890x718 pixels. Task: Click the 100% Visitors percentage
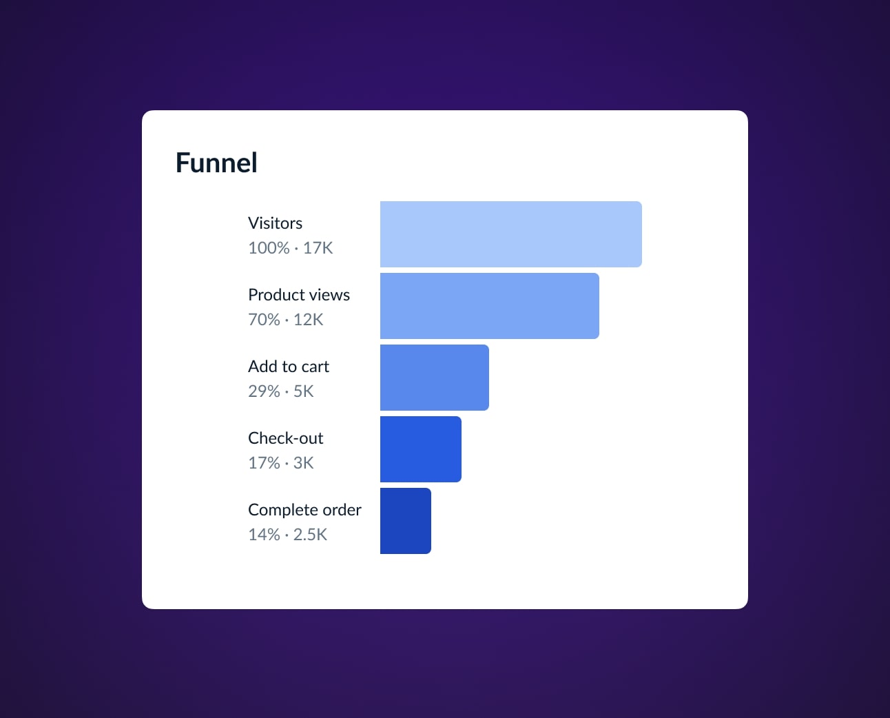tap(269, 248)
